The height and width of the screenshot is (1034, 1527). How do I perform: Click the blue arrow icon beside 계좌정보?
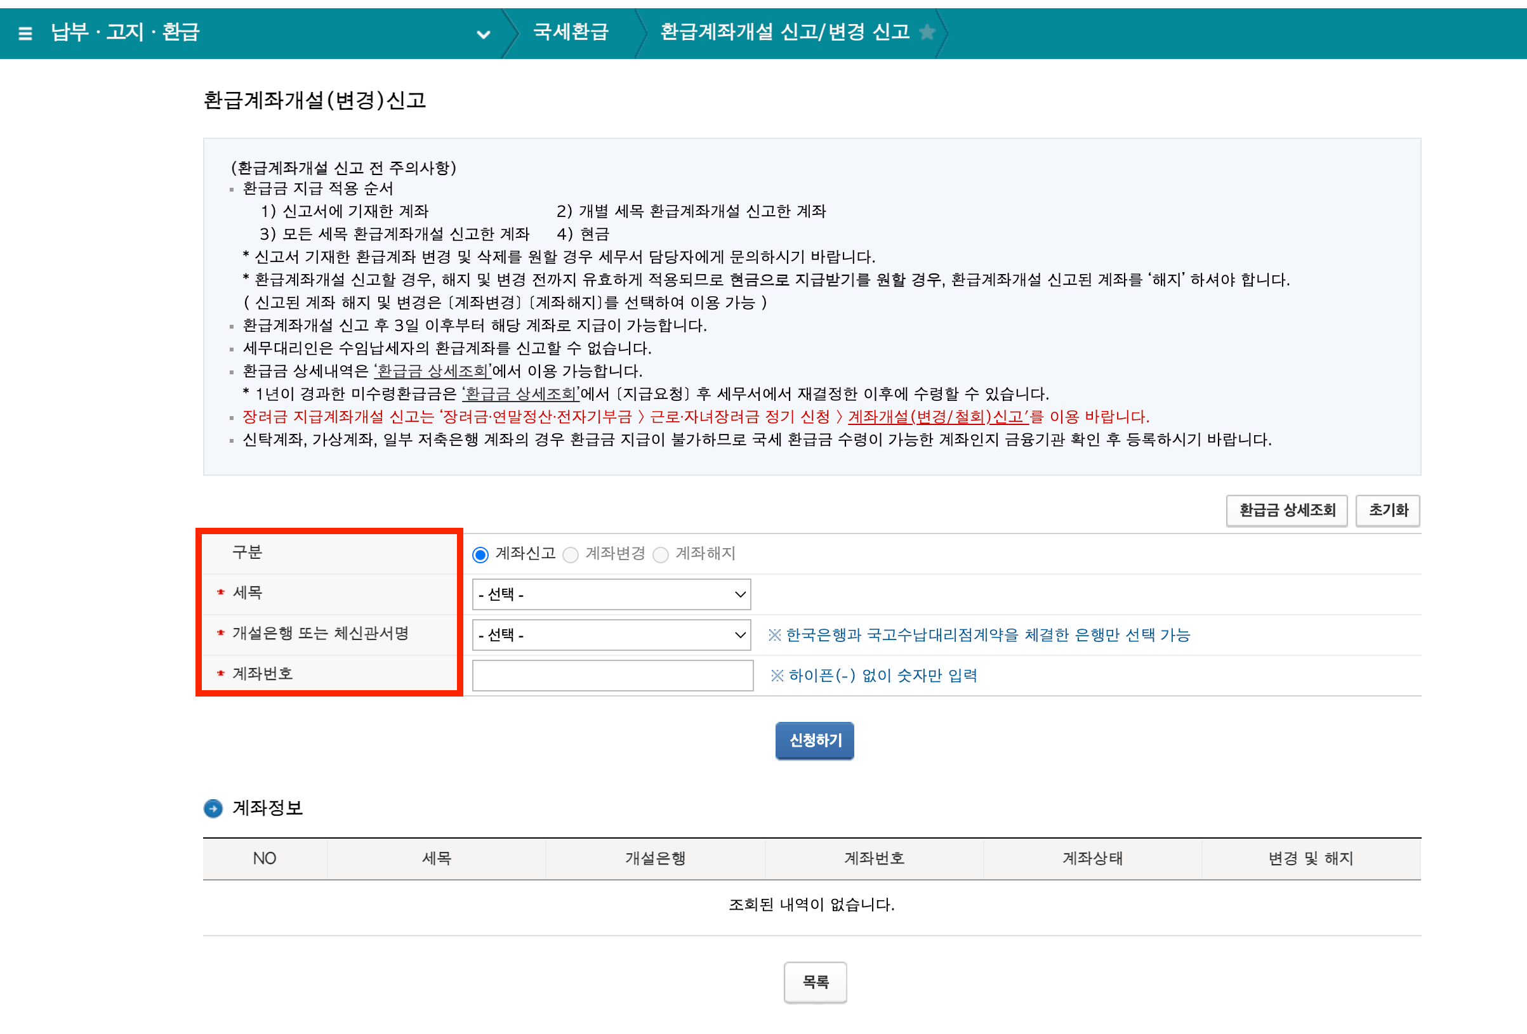[213, 809]
